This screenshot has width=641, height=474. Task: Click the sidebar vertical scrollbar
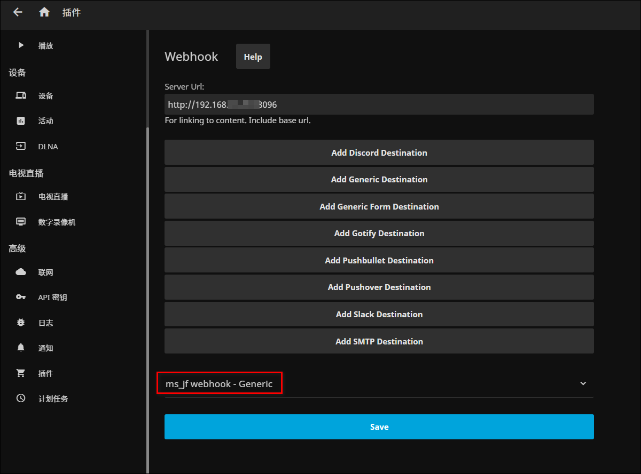(x=147, y=299)
